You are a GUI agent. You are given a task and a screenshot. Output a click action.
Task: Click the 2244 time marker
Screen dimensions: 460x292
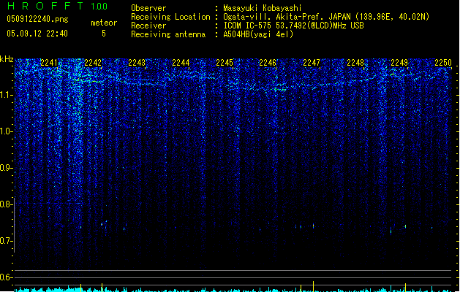tap(181, 63)
